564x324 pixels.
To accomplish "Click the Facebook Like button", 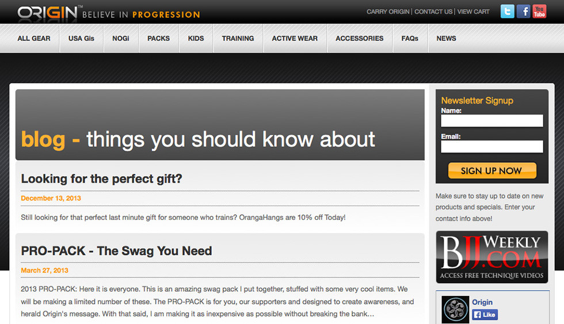I will click(485, 315).
